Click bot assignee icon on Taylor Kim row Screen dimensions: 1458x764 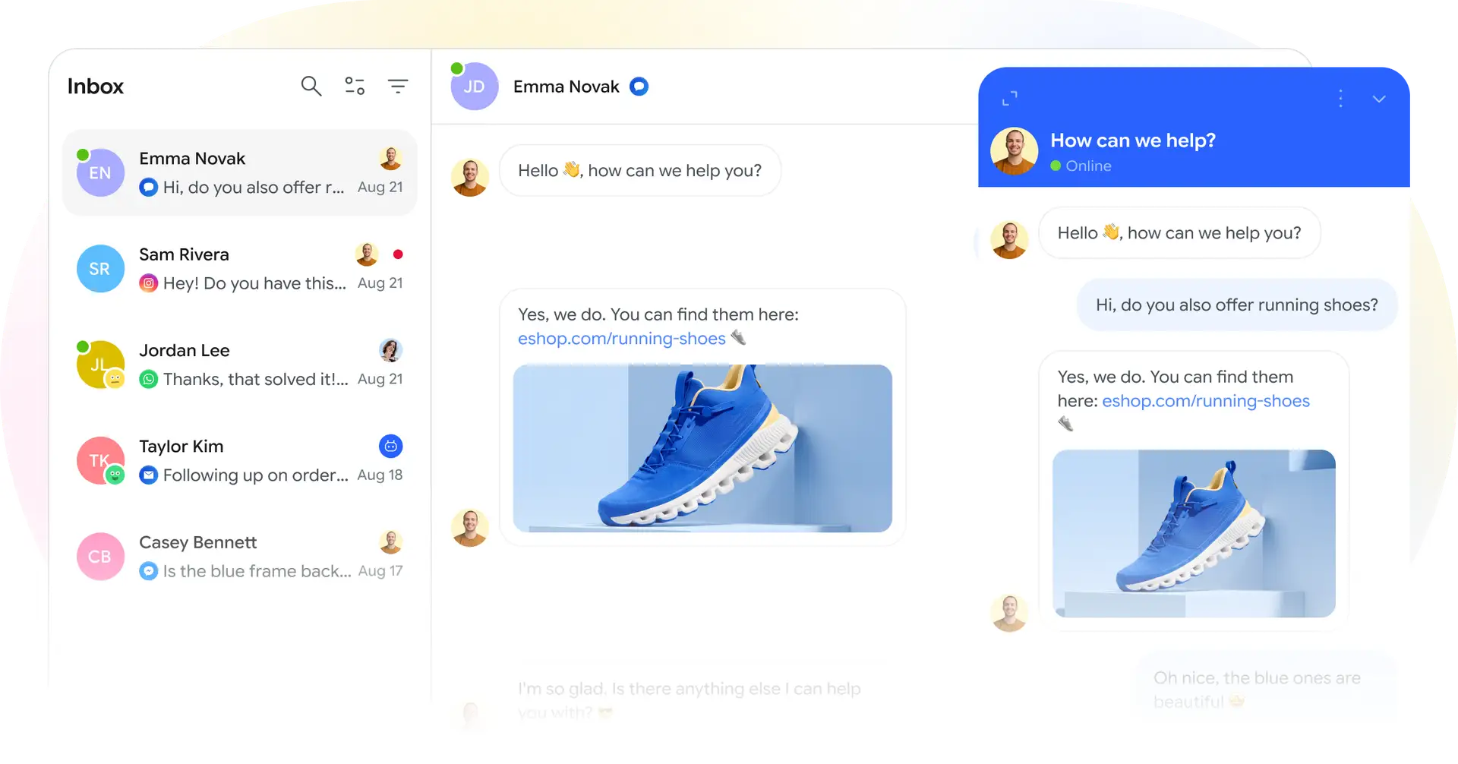(390, 447)
